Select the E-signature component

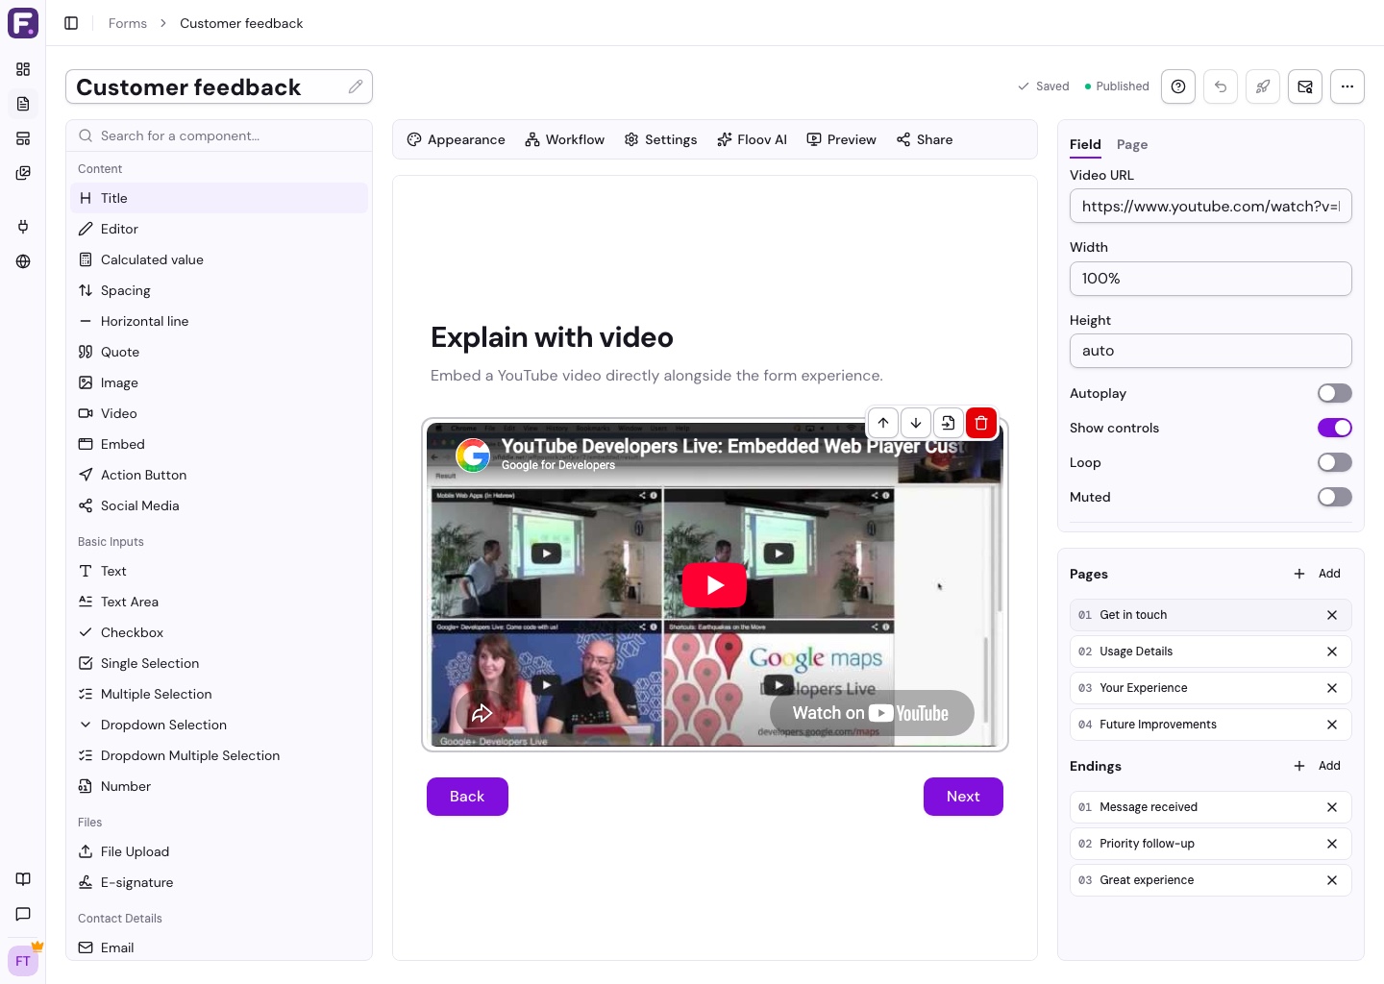(x=219, y=882)
